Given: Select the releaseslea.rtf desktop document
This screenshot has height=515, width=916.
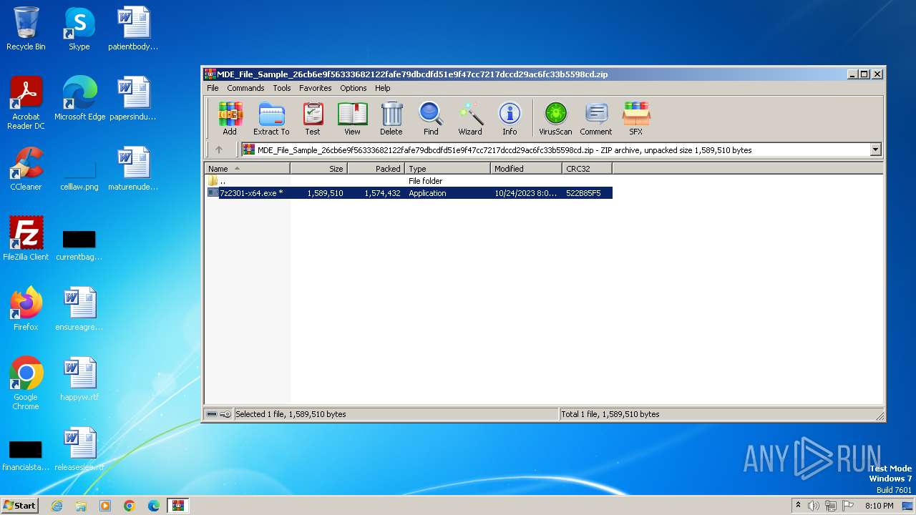Looking at the screenshot, I should point(79,449).
